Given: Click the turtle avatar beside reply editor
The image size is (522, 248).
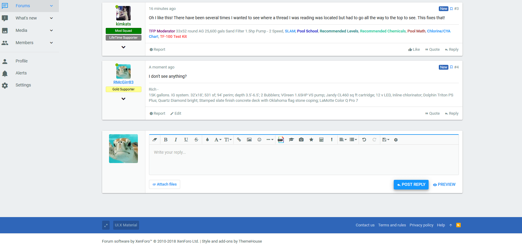Looking at the screenshot, I should 123,149.
